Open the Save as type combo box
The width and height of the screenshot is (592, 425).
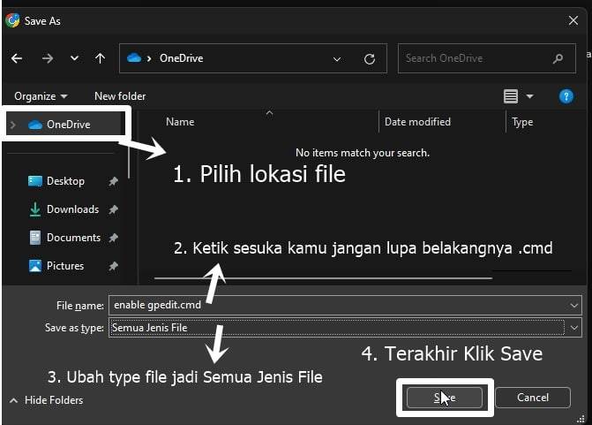click(x=345, y=328)
